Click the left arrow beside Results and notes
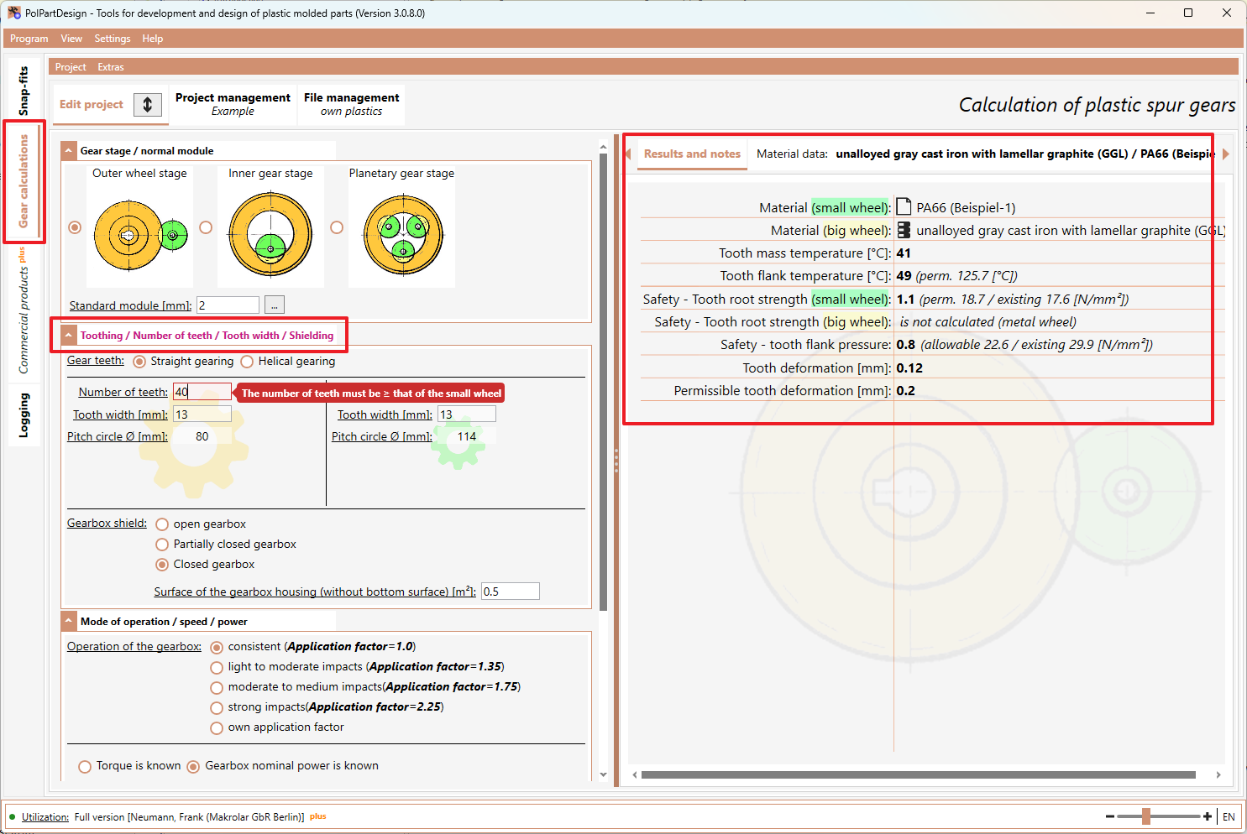Image resolution: width=1247 pixels, height=834 pixels. 628,154
